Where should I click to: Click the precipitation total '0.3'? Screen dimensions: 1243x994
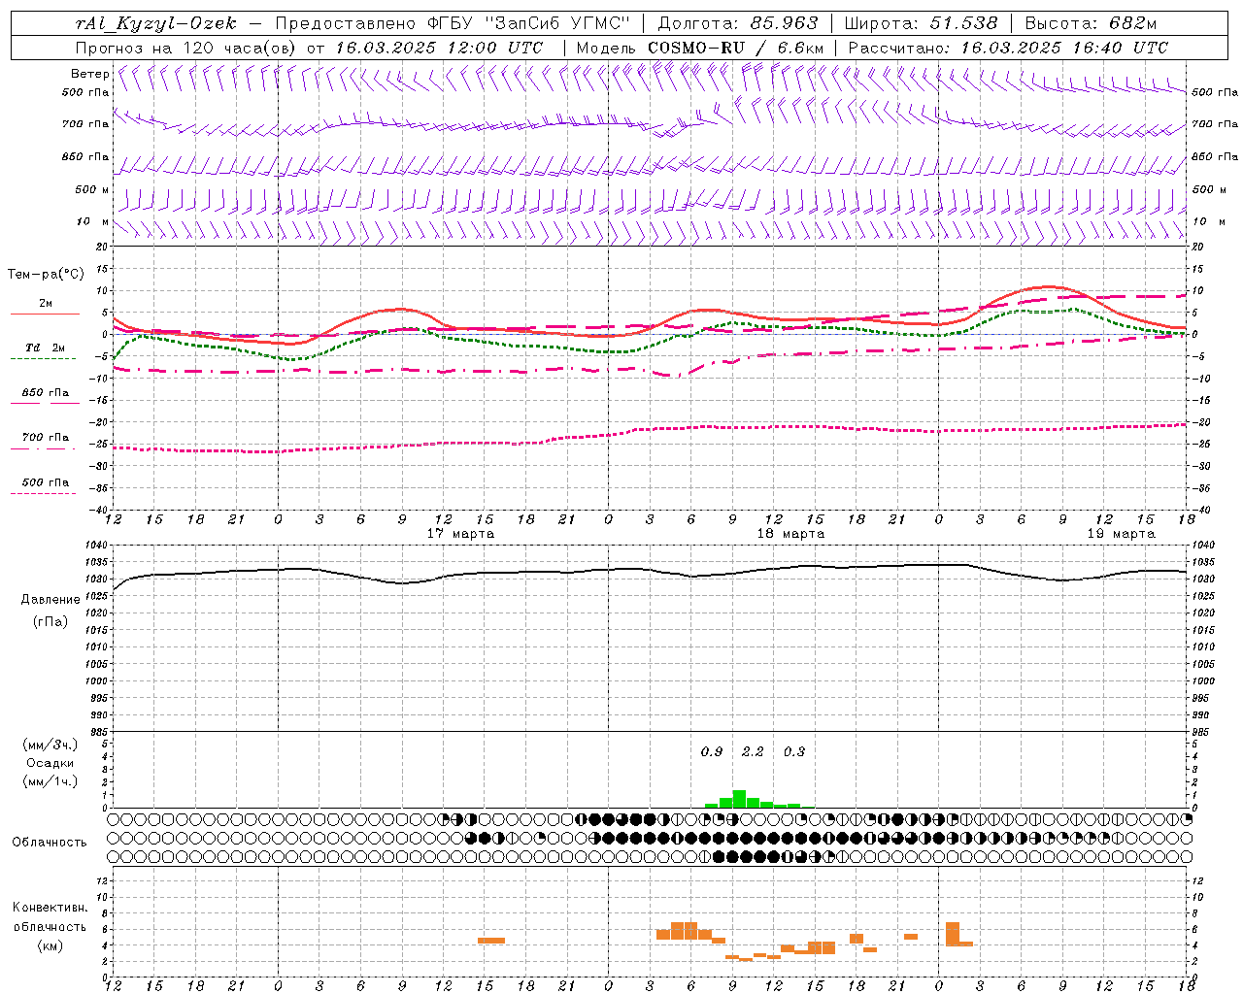coord(793,751)
